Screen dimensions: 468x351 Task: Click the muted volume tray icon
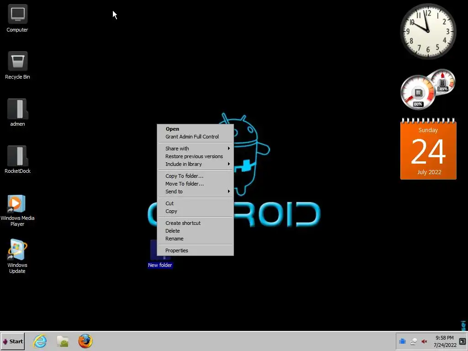[424, 341]
